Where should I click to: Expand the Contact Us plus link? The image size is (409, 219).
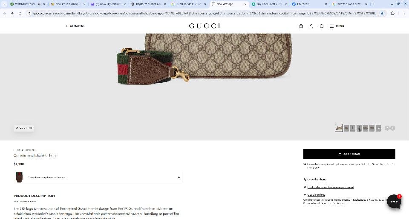pos(75,26)
